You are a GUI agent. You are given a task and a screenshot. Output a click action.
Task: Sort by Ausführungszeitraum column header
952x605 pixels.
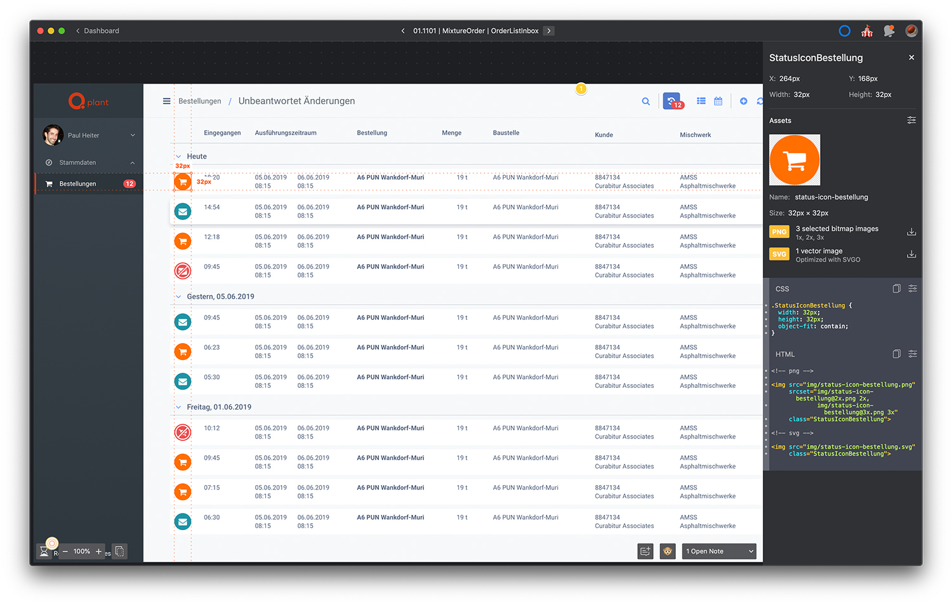click(x=286, y=133)
